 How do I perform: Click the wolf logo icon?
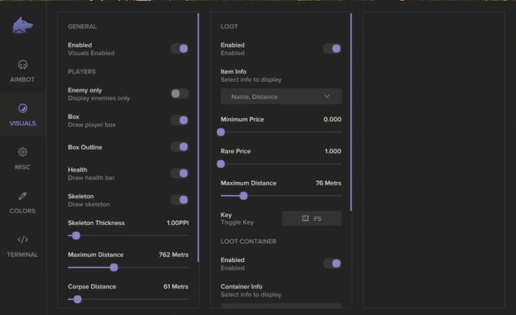(23, 25)
